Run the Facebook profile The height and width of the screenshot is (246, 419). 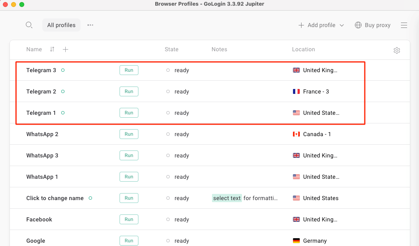pyautogui.click(x=129, y=219)
